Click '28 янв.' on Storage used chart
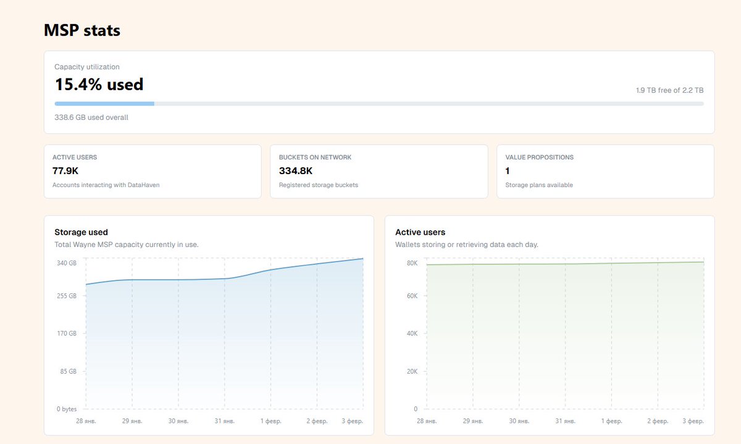 click(x=86, y=421)
